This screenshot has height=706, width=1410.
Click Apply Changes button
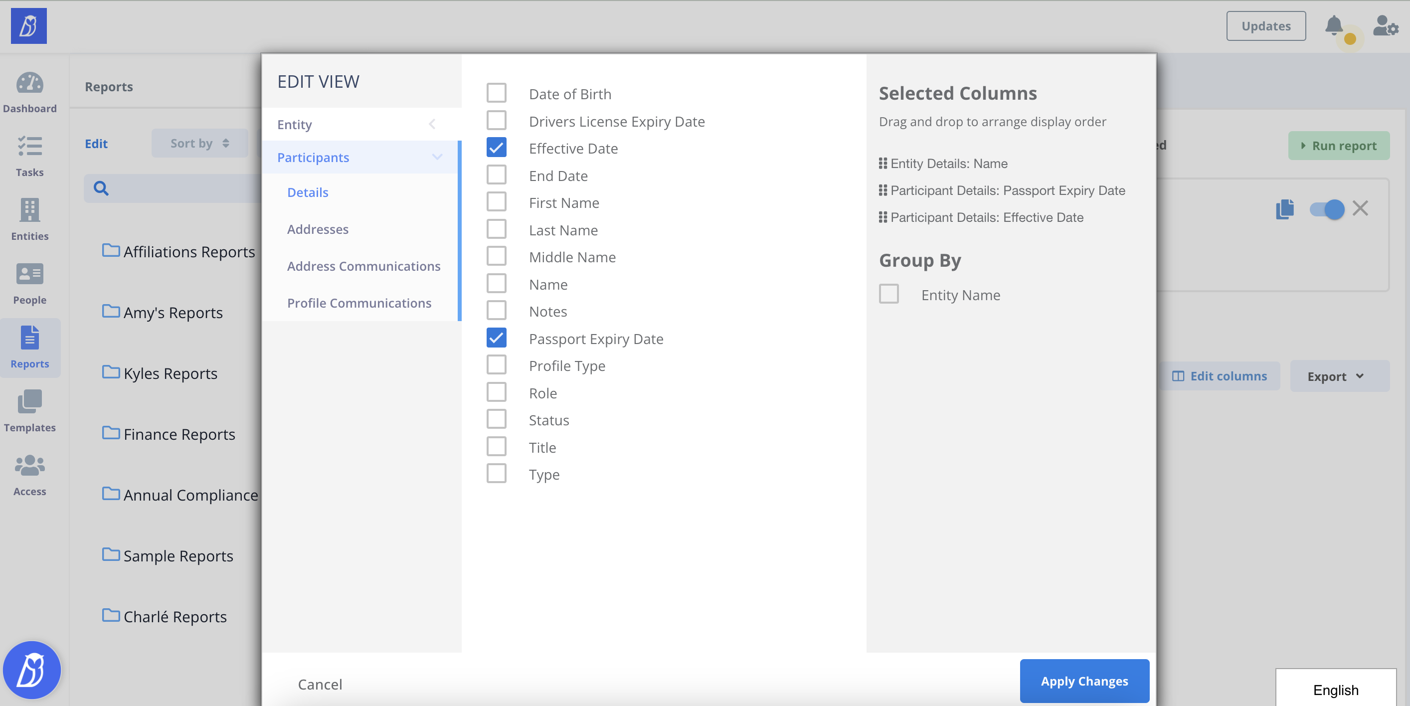click(x=1084, y=681)
